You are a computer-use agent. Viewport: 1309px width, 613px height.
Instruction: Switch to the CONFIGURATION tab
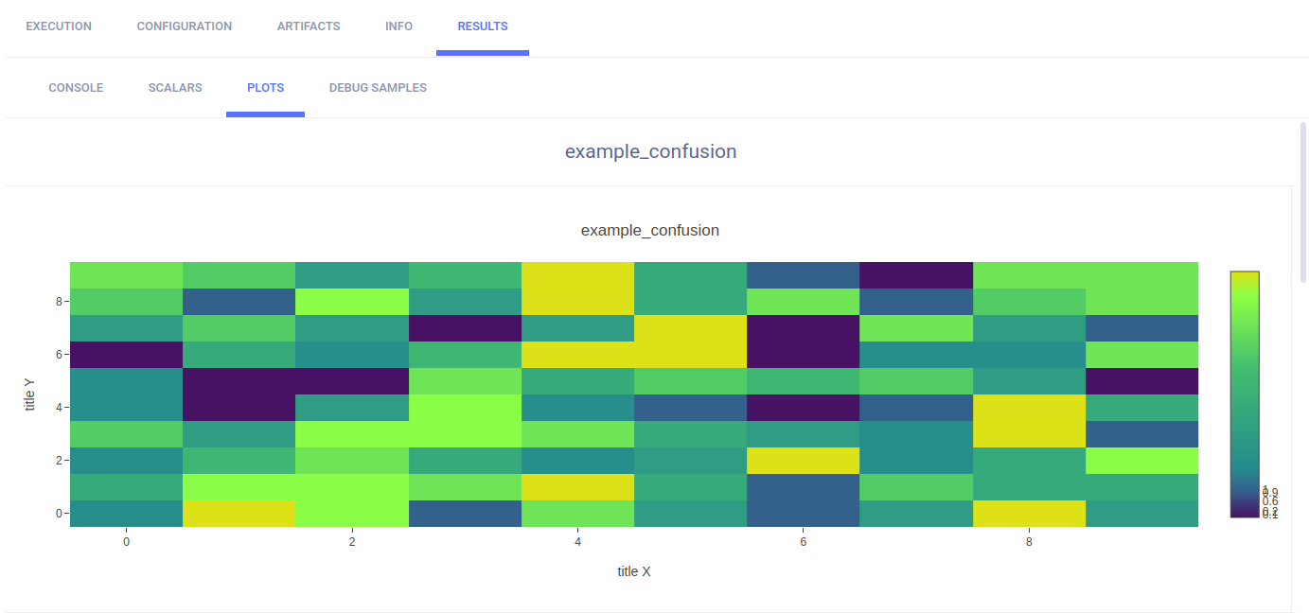pyautogui.click(x=185, y=26)
